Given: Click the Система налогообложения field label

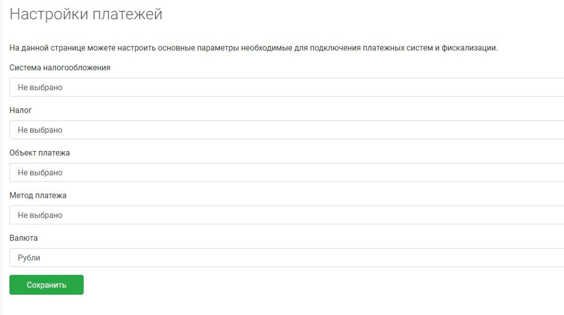Looking at the screenshot, I should (x=60, y=68).
